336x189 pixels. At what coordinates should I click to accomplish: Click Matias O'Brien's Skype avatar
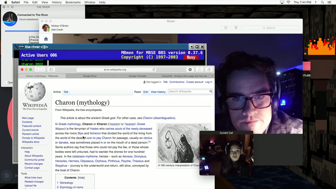tap(46, 28)
